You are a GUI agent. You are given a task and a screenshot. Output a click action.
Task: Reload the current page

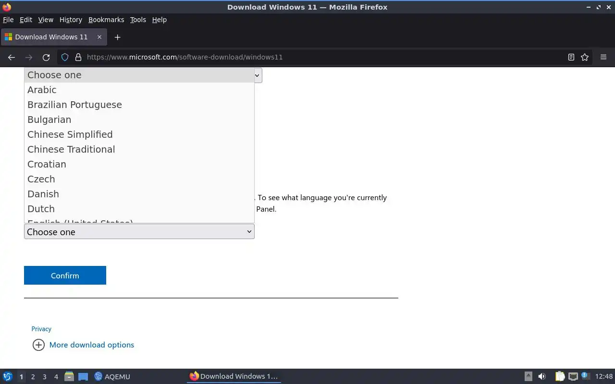[x=46, y=57]
